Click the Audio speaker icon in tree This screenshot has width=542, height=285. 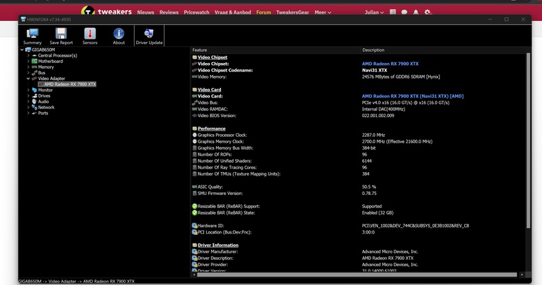pos(35,102)
